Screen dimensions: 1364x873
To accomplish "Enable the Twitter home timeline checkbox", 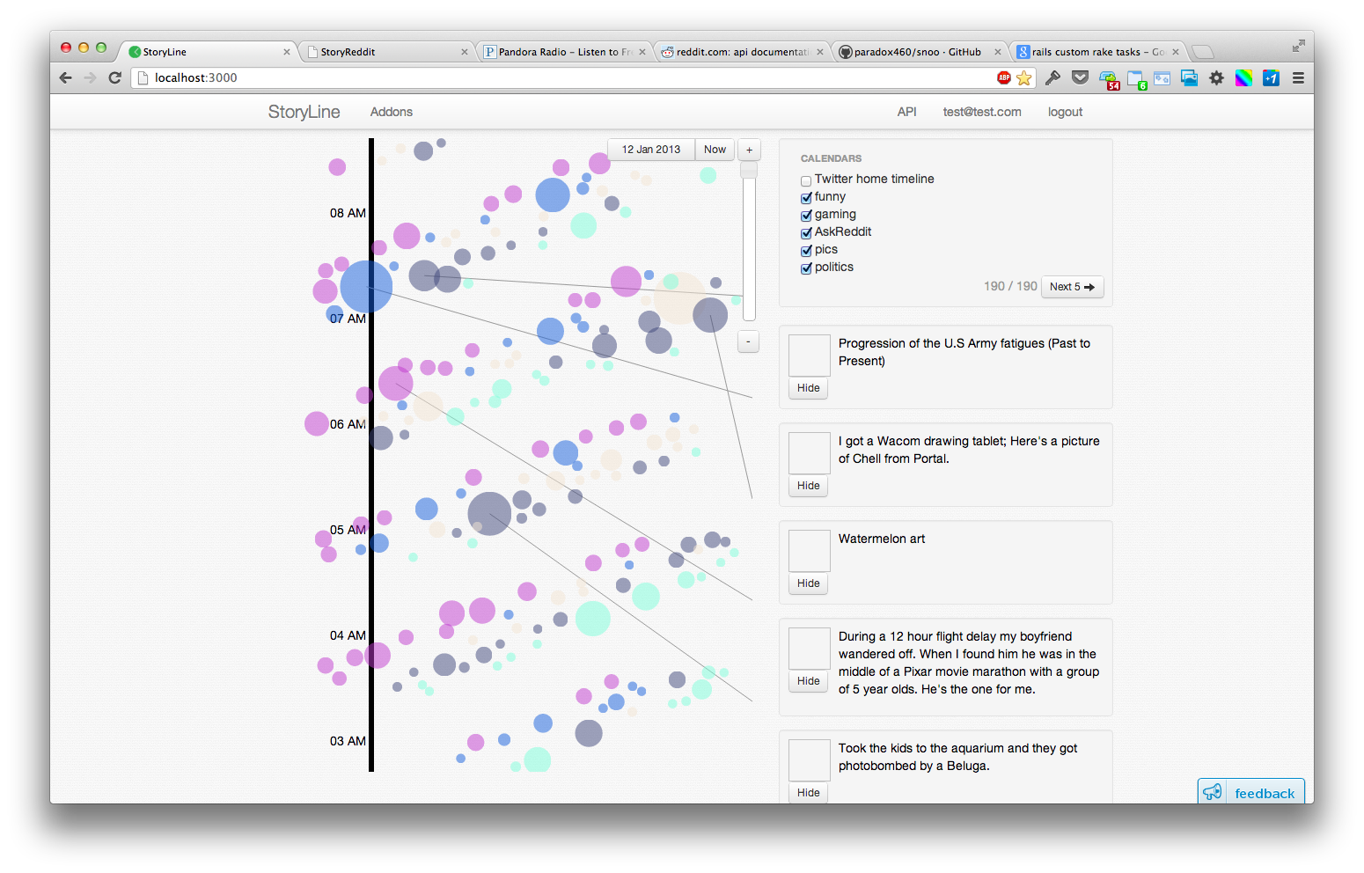I will tap(806, 180).
